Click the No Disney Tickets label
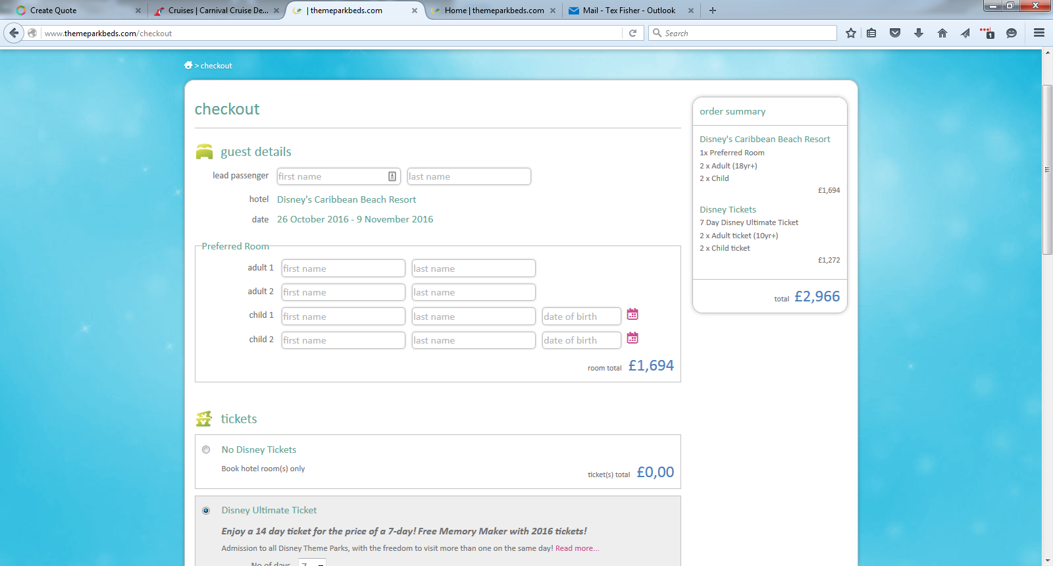This screenshot has height=566, width=1053. (259, 450)
